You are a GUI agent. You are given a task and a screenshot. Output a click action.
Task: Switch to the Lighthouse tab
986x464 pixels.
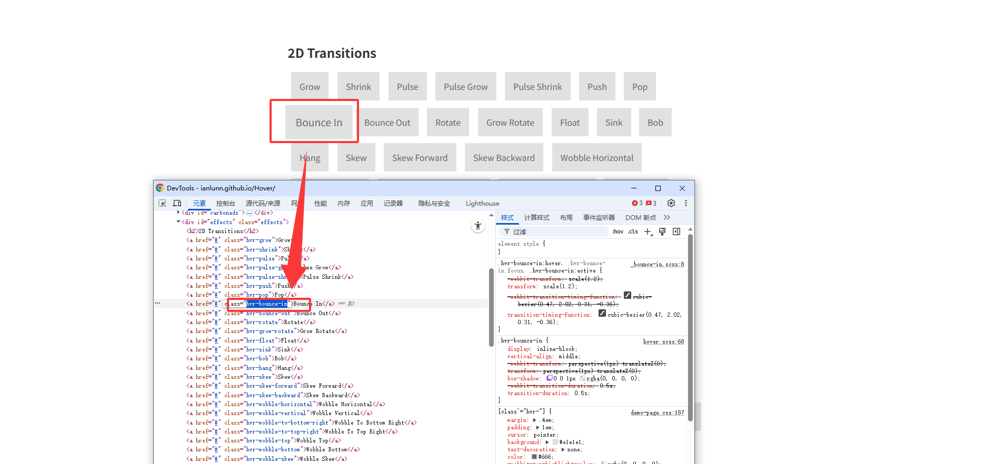pyautogui.click(x=482, y=204)
